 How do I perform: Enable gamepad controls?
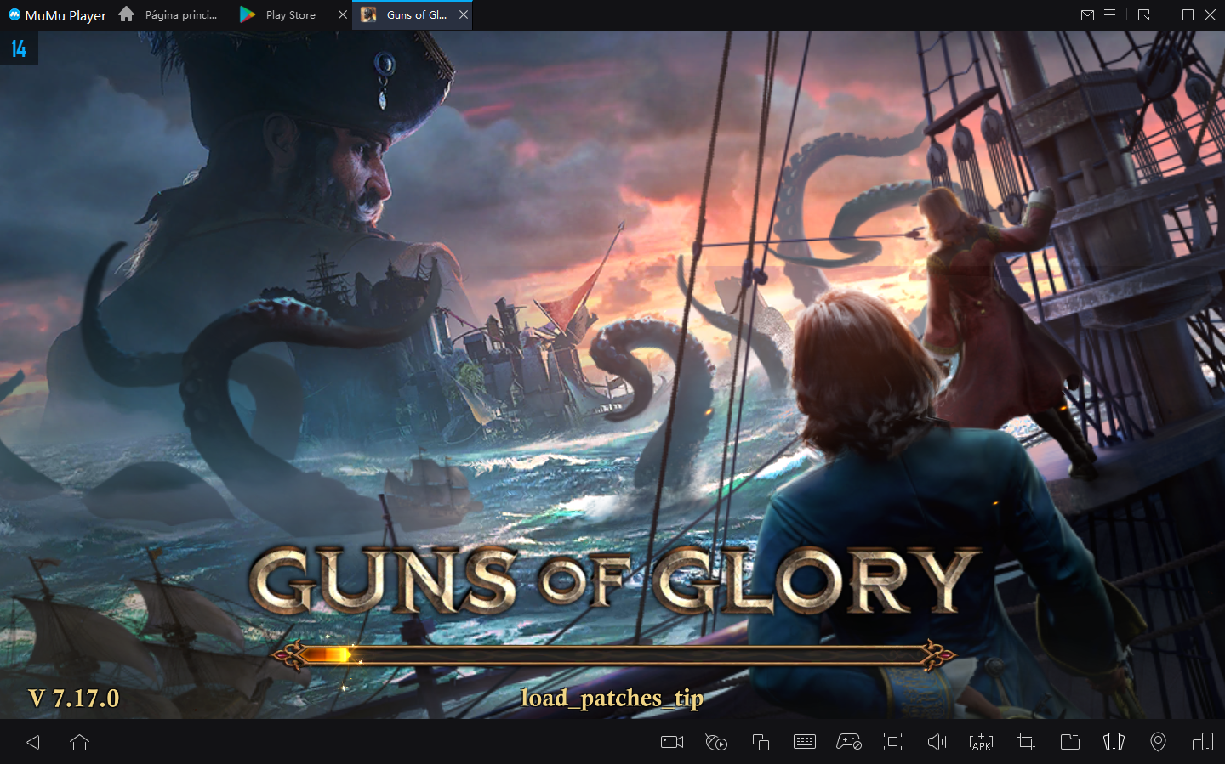(x=848, y=742)
